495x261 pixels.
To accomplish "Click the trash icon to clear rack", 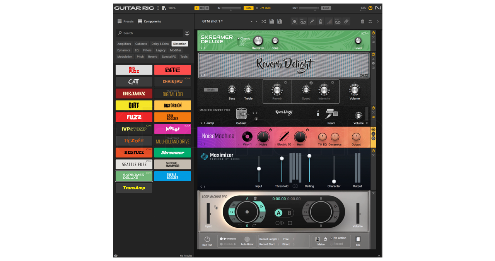I will (x=362, y=22).
